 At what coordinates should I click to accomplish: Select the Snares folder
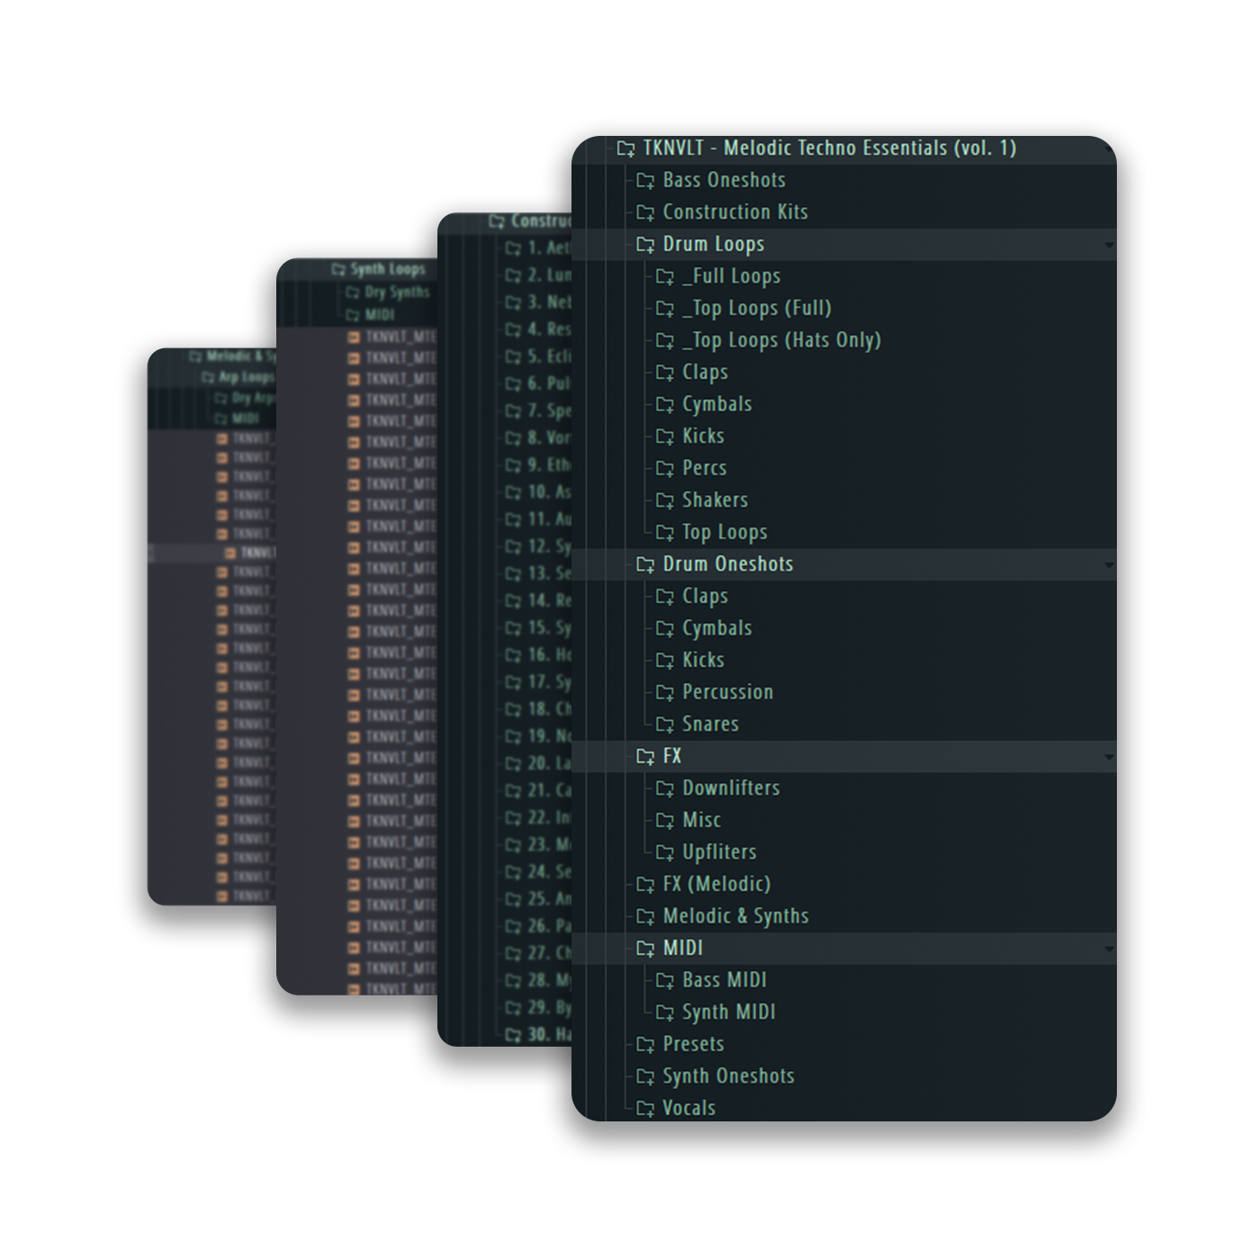[710, 724]
